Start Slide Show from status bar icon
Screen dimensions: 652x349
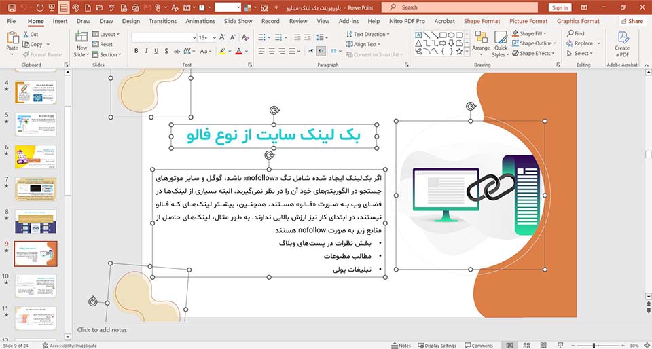click(560, 345)
